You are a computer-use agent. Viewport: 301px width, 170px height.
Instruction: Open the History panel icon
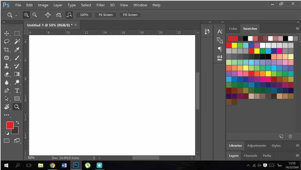click(x=207, y=32)
